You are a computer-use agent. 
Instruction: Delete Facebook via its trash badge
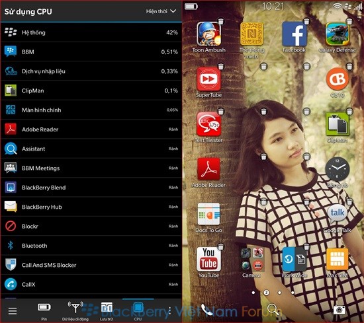[306, 21]
